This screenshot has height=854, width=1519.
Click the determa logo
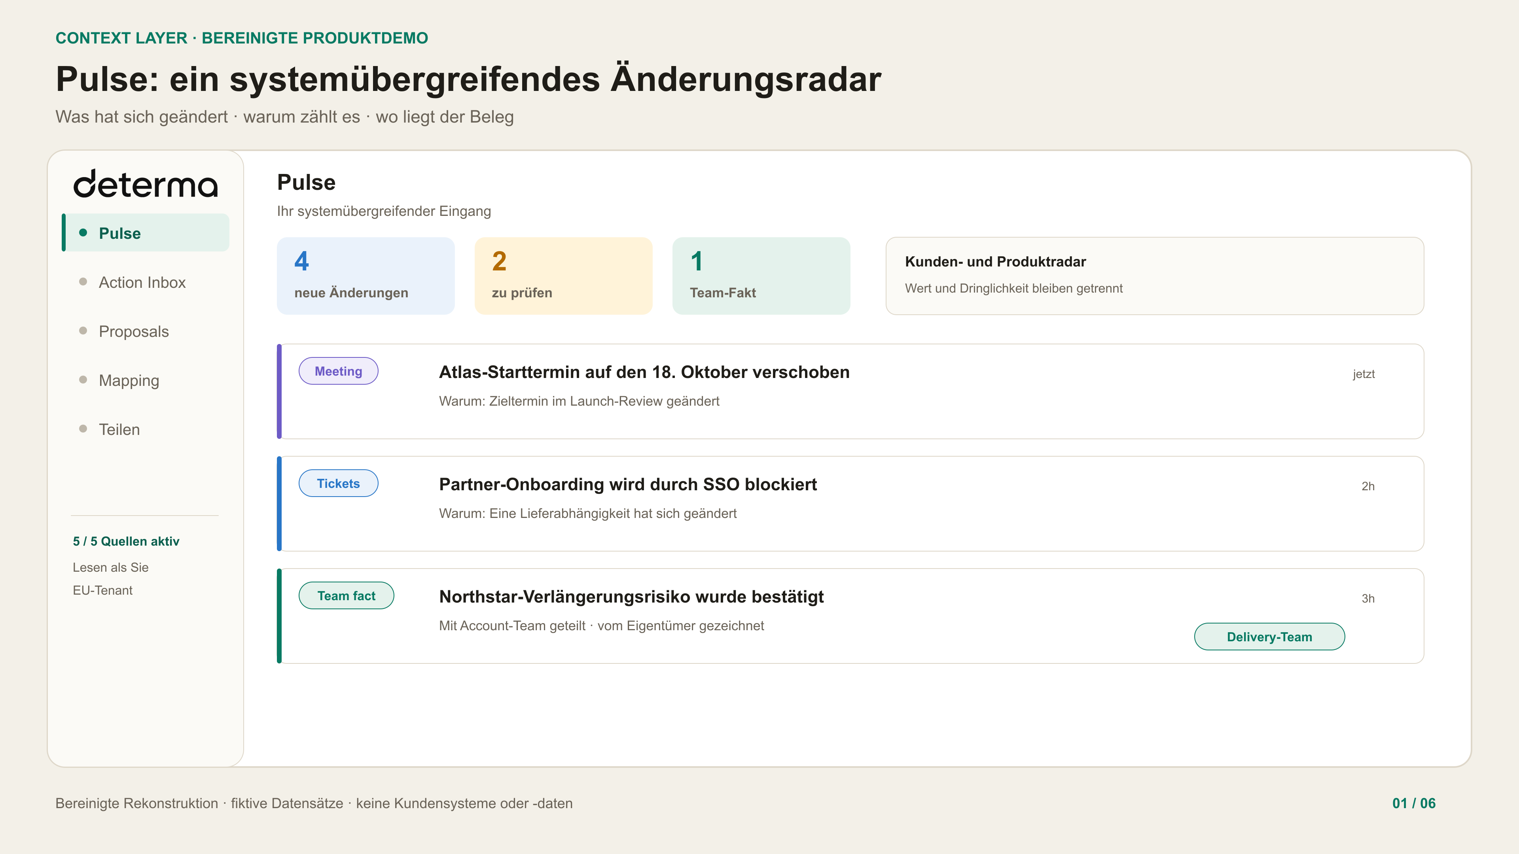coord(146,184)
